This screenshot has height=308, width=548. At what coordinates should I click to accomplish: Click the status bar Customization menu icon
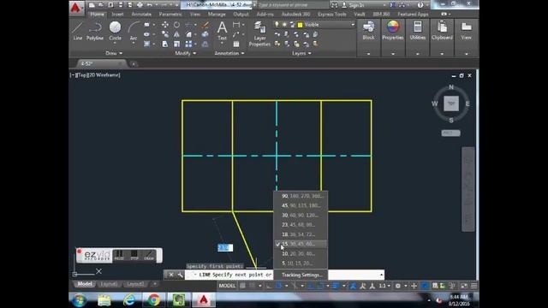click(x=474, y=286)
